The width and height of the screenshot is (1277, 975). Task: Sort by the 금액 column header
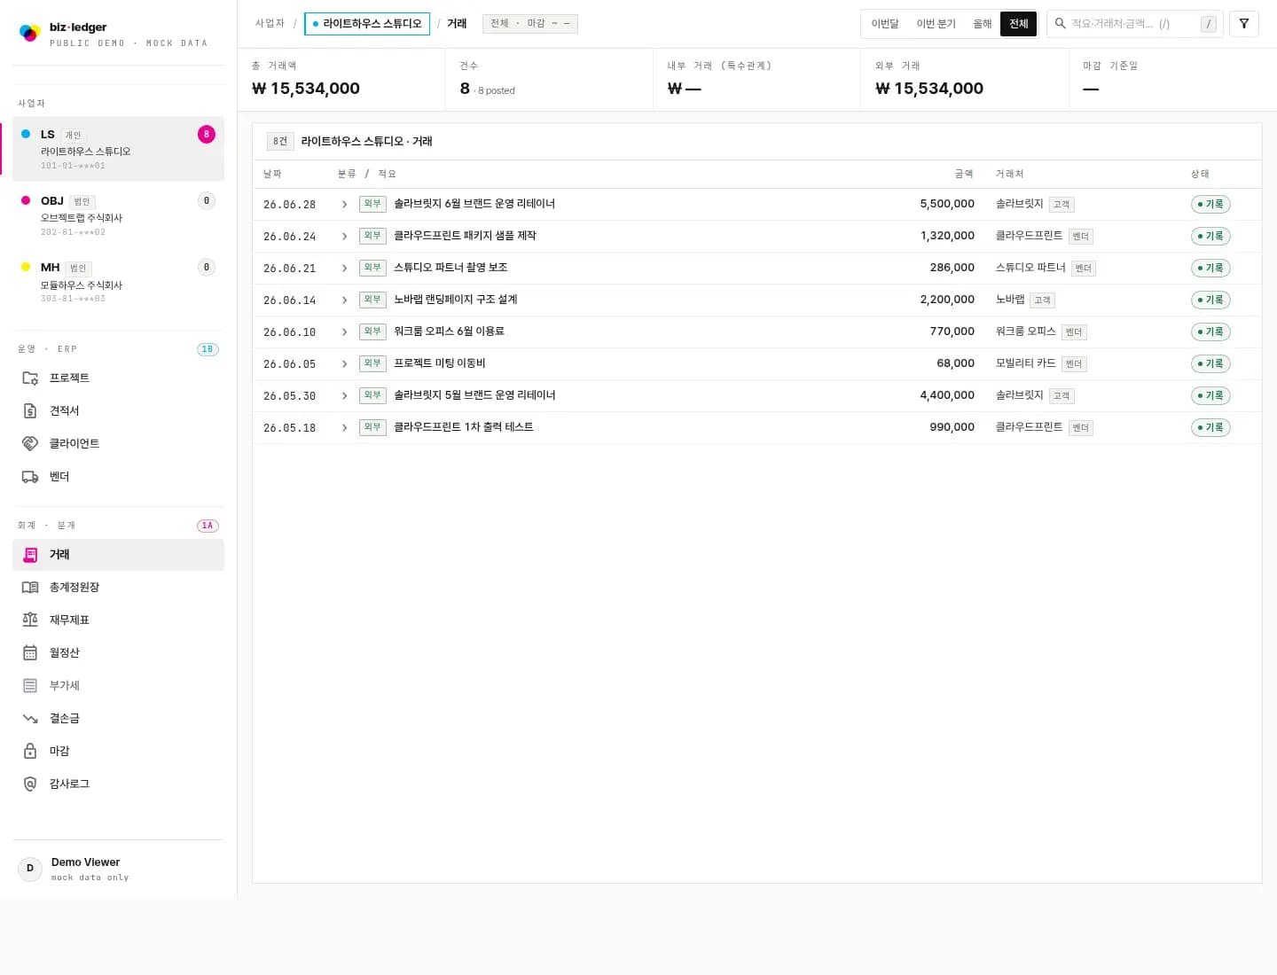(964, 175)
